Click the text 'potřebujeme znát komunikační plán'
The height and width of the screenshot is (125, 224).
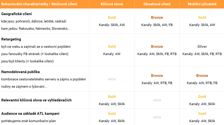28,121
